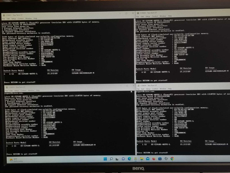Click 'Press RETURN to get started!' in COM21
Image resolution: width=230 pixels, height=173 pixels.
pyautogui.click(x=20, y=82)
